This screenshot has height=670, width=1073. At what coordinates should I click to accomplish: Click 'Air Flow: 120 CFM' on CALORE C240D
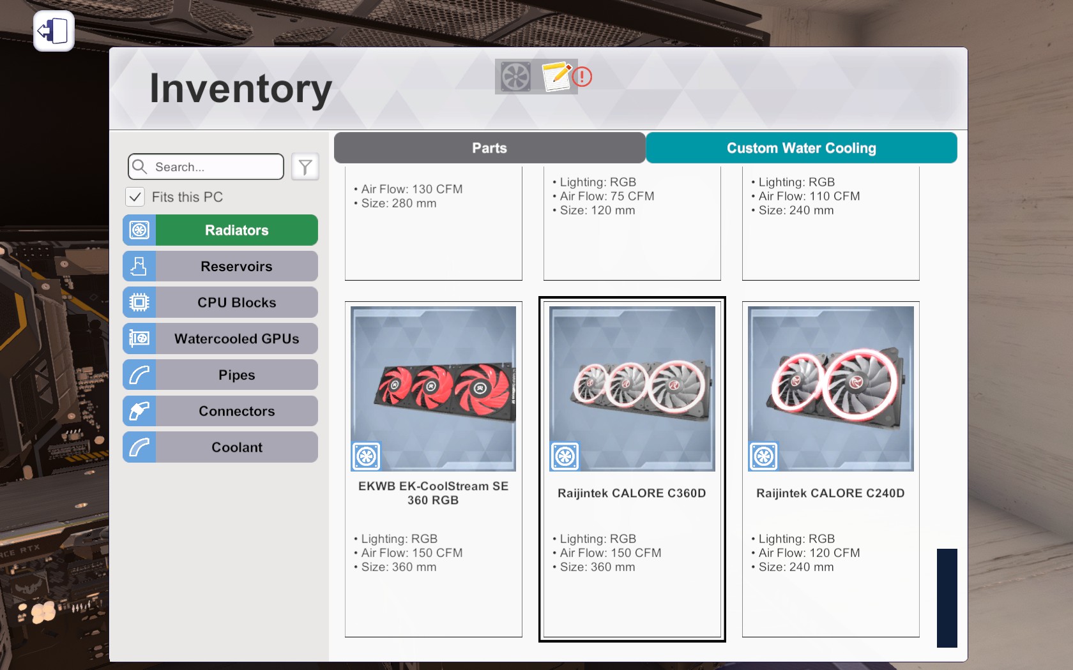[809, 553]
